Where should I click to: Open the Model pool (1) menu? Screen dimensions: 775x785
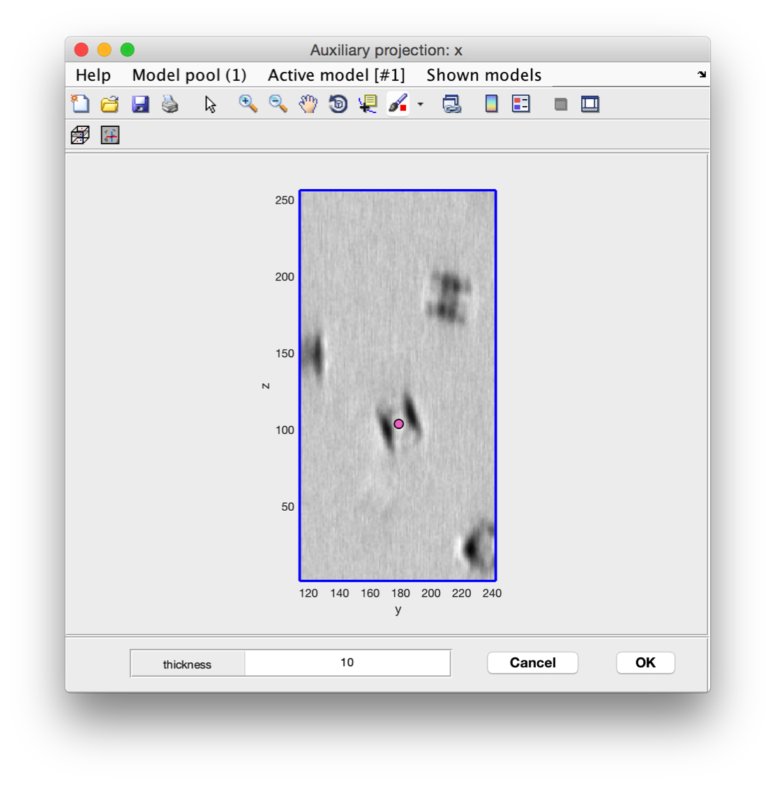coord(189,75)
